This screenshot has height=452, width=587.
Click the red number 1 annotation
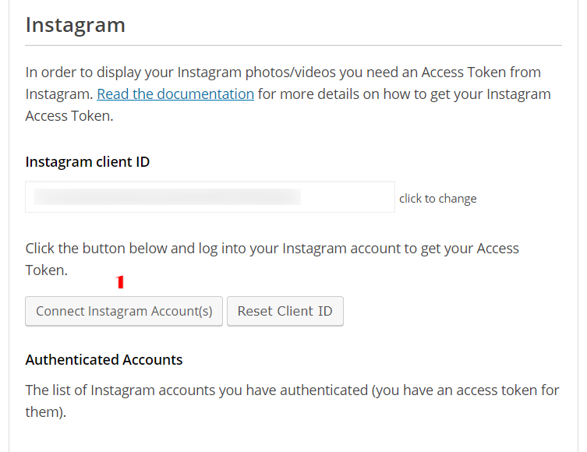(x=120, y=282)
